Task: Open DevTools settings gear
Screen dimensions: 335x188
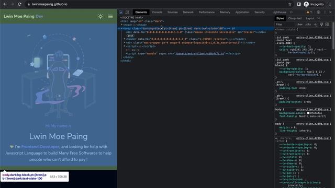Action: tap(319, 12)
